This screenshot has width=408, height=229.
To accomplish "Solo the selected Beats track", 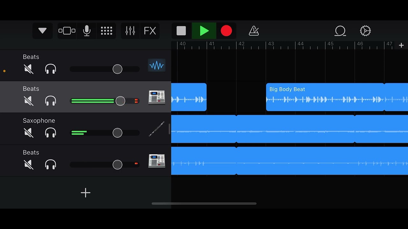I will [x=51, y=101].
